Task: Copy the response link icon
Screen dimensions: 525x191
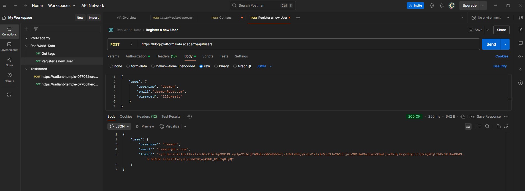Action: [506, 126]
